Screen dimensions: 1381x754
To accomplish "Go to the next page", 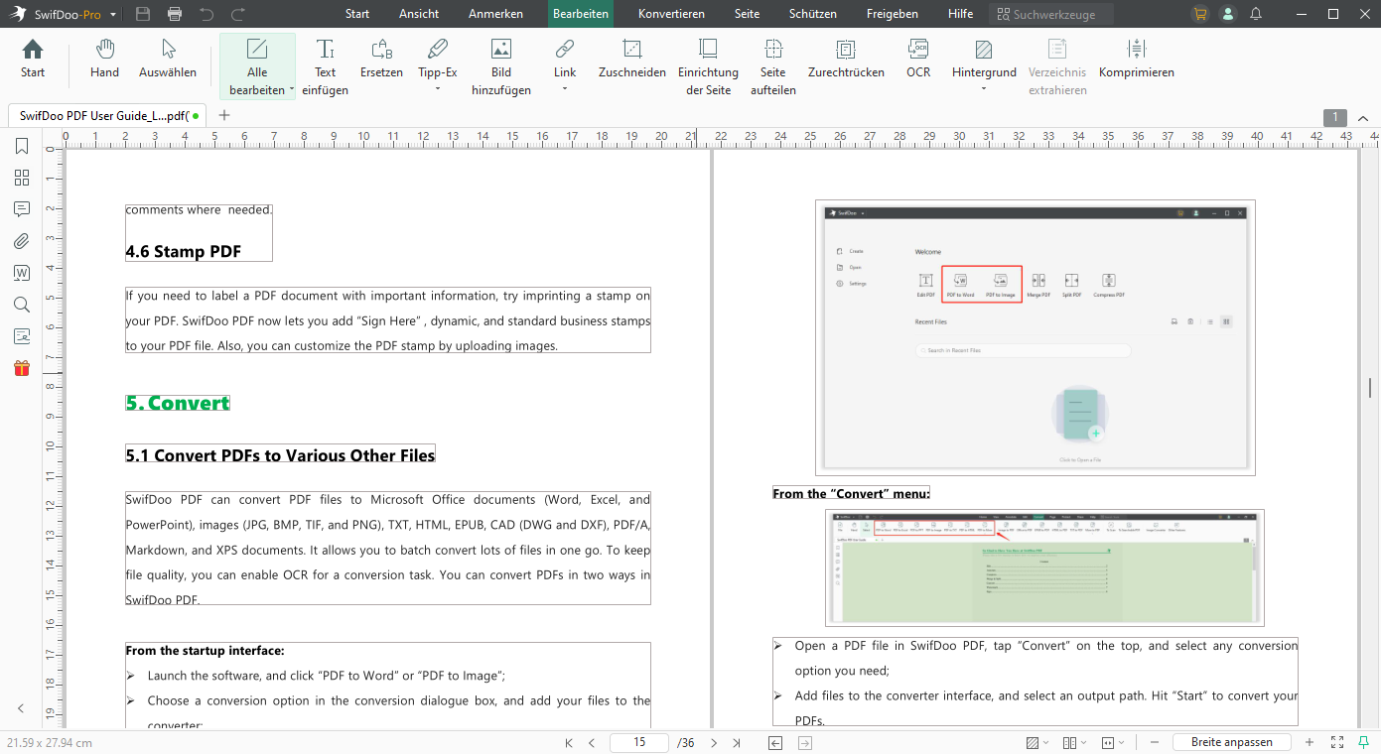I will (714, 742).
